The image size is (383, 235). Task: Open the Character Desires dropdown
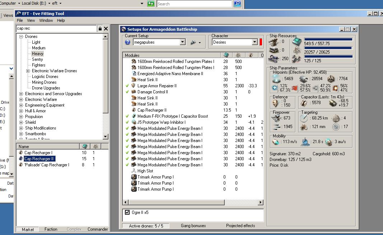coord(255,42)
